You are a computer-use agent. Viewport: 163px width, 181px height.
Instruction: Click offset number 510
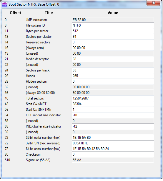(7, 160)
